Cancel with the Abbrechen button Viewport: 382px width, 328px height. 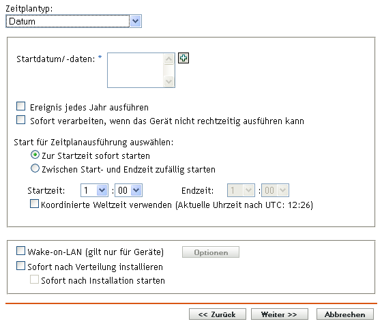click(345, 314)
